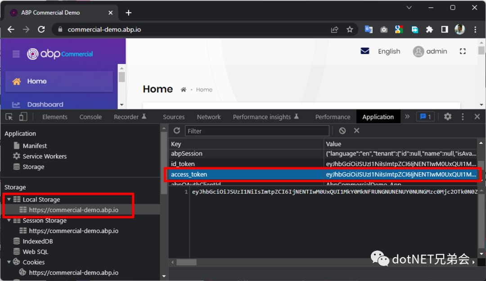
Task: Show more DevTools tabs chevron
Action: coord(407,117)
